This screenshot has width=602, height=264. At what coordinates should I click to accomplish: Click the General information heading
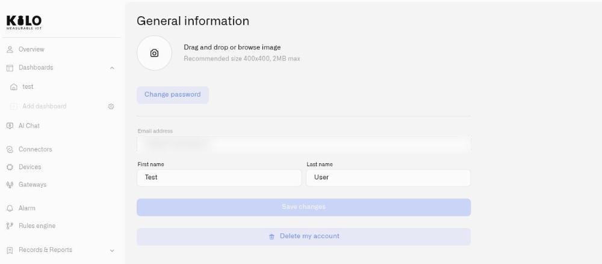click(193, 20)
